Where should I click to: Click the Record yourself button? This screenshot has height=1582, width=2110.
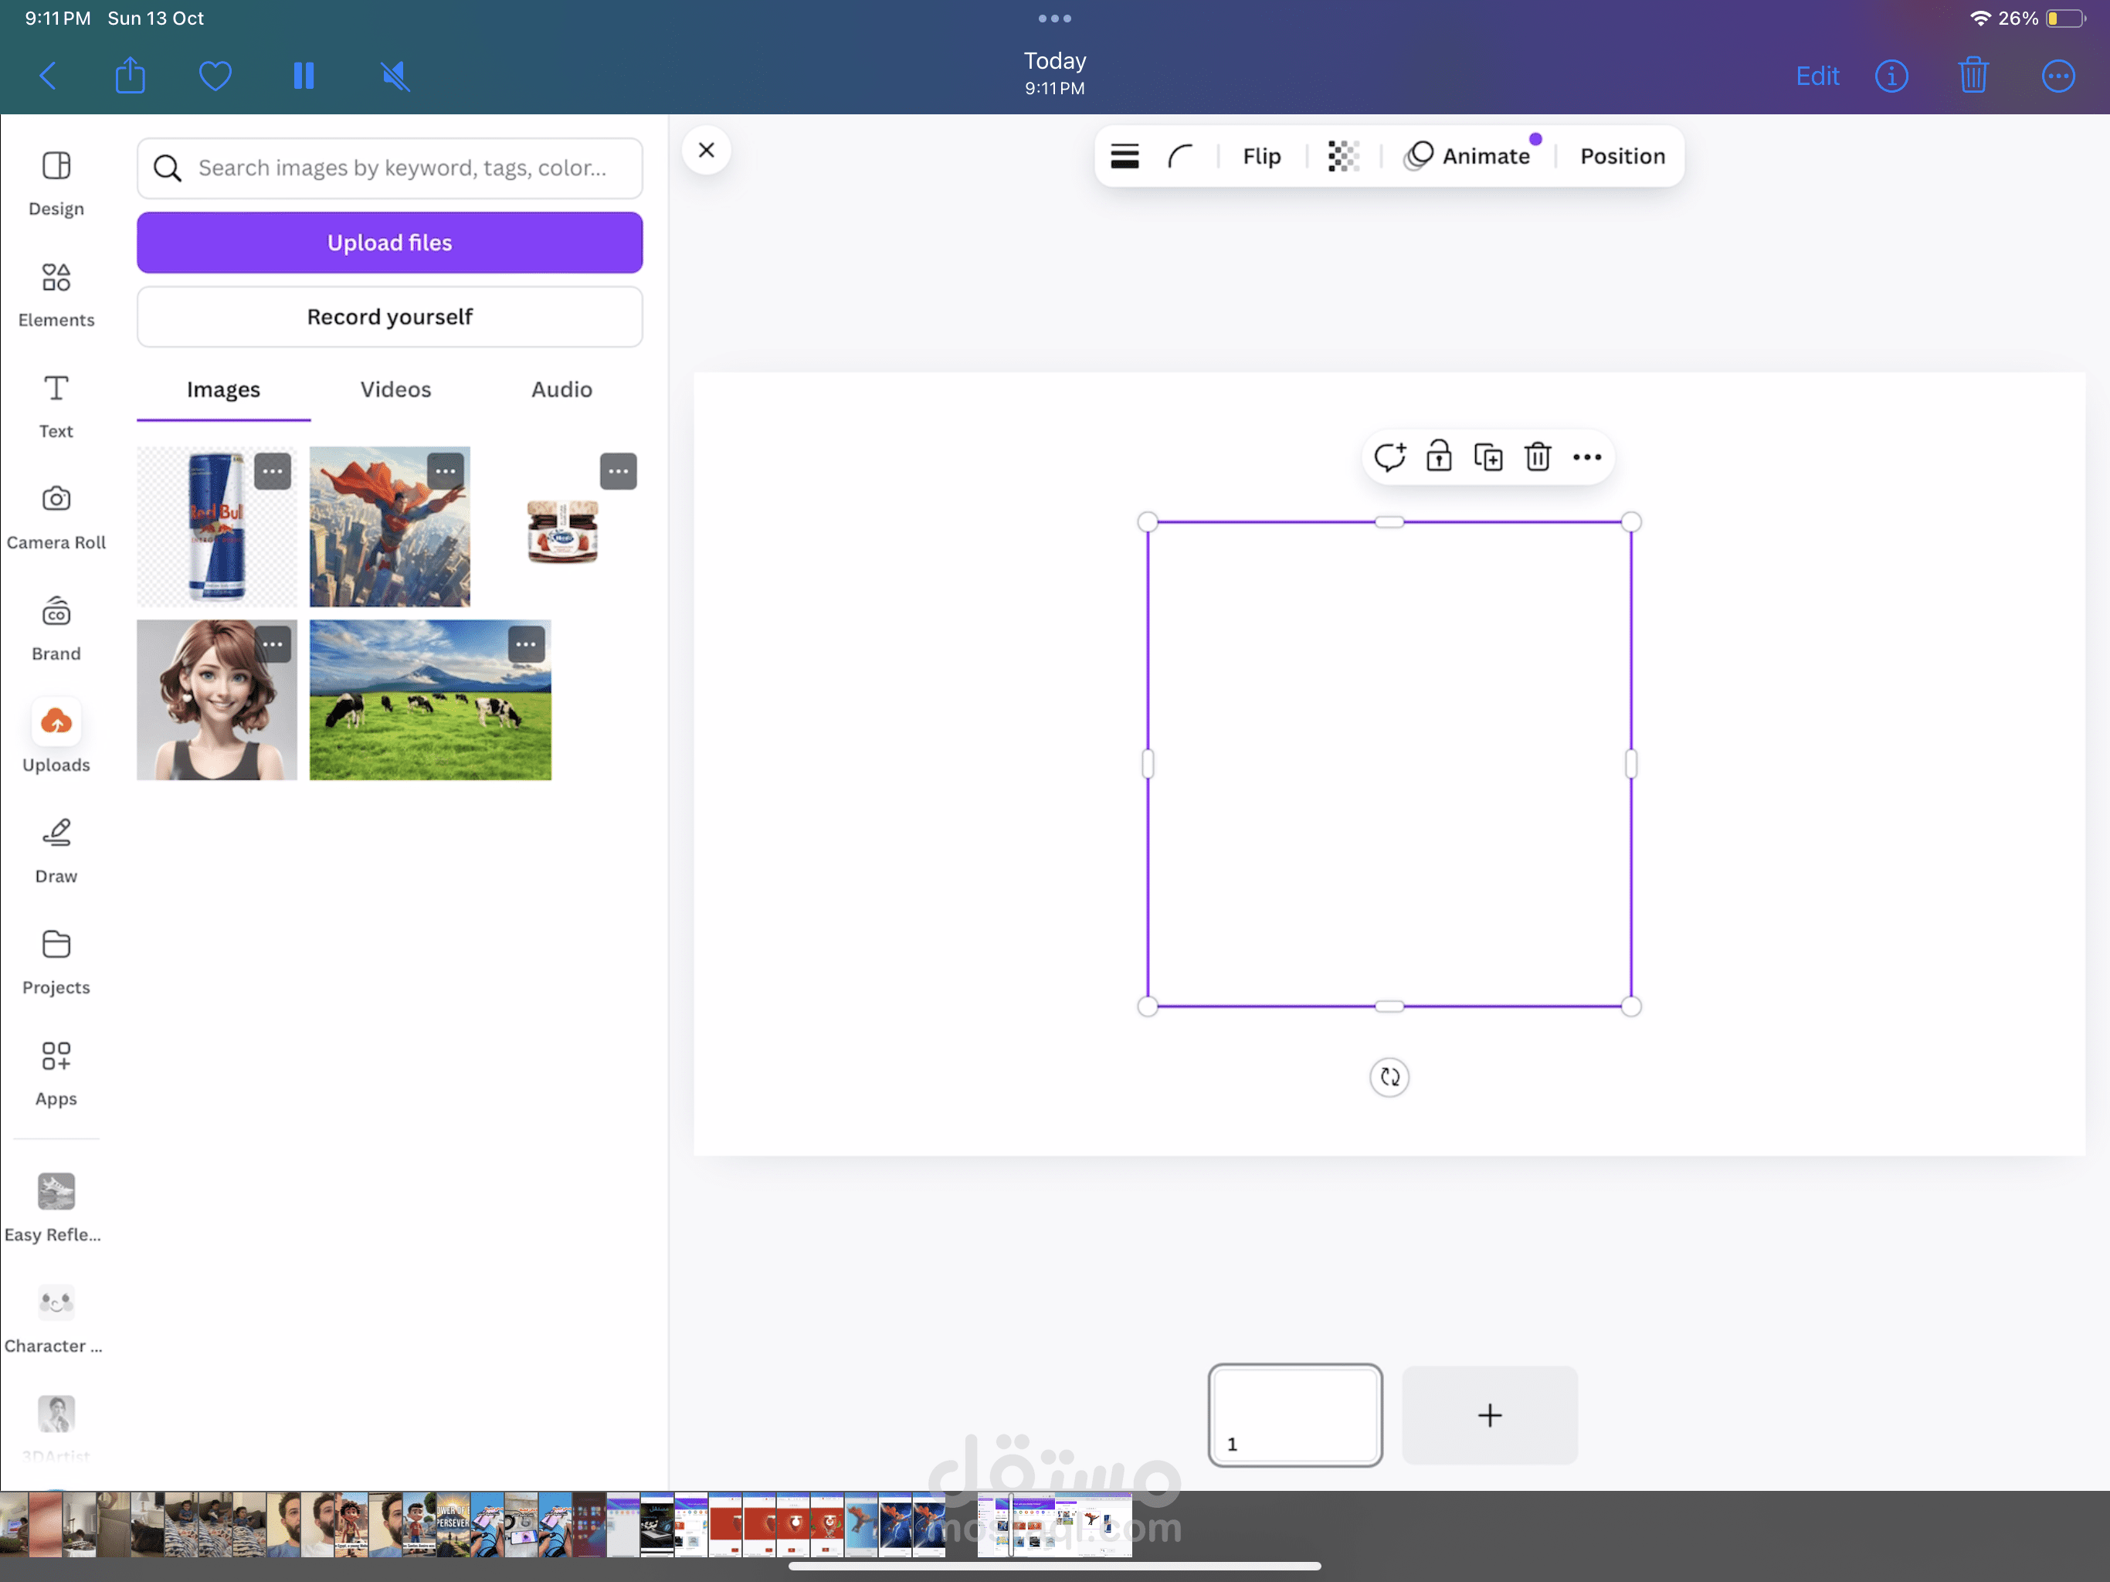pos(389,317)
